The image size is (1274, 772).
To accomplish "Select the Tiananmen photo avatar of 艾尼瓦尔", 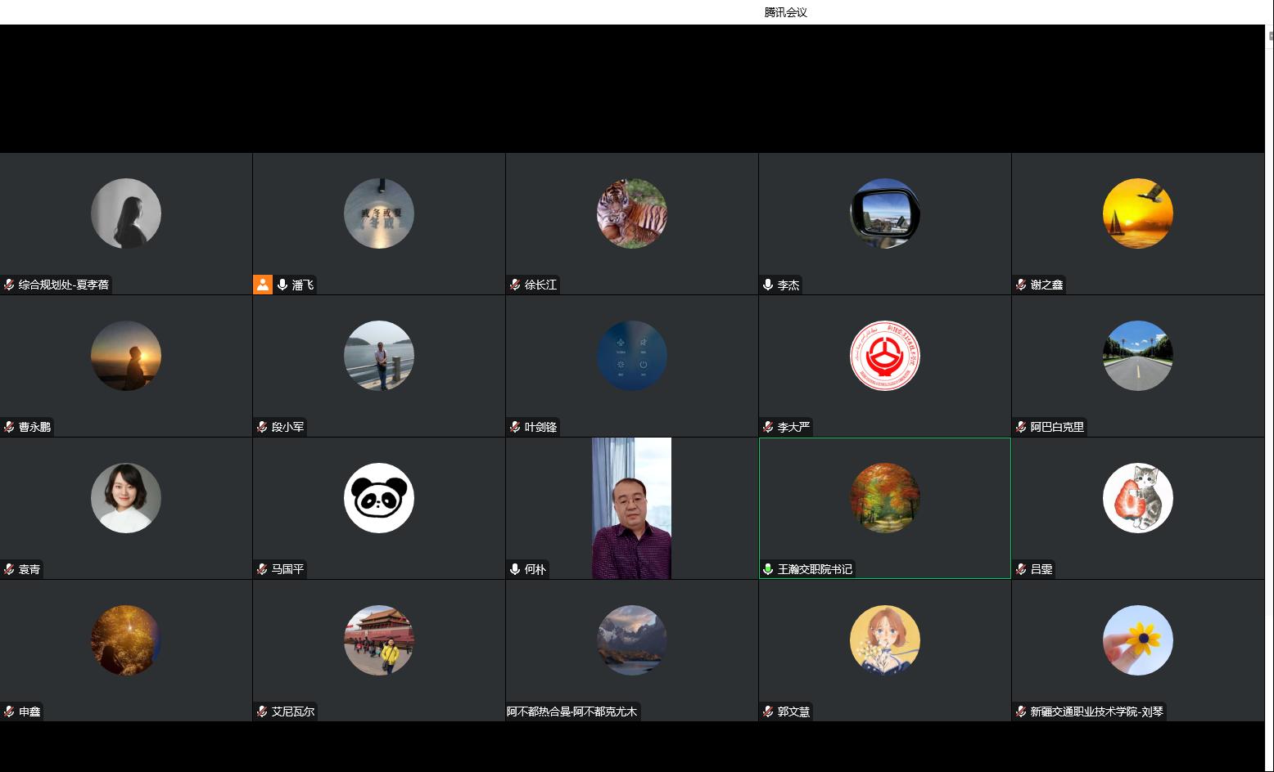I will (x=378, y=640).
